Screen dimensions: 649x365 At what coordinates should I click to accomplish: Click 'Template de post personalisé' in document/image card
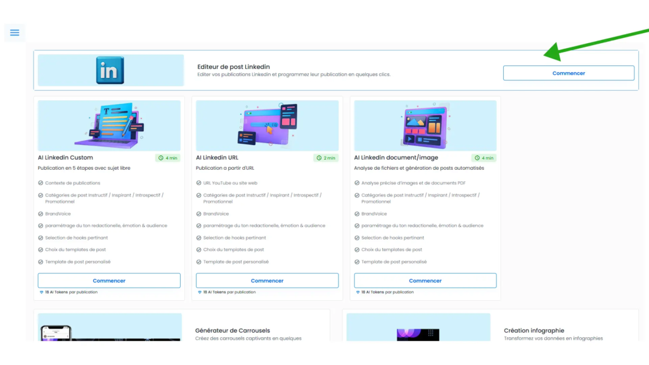coord(394,262)
